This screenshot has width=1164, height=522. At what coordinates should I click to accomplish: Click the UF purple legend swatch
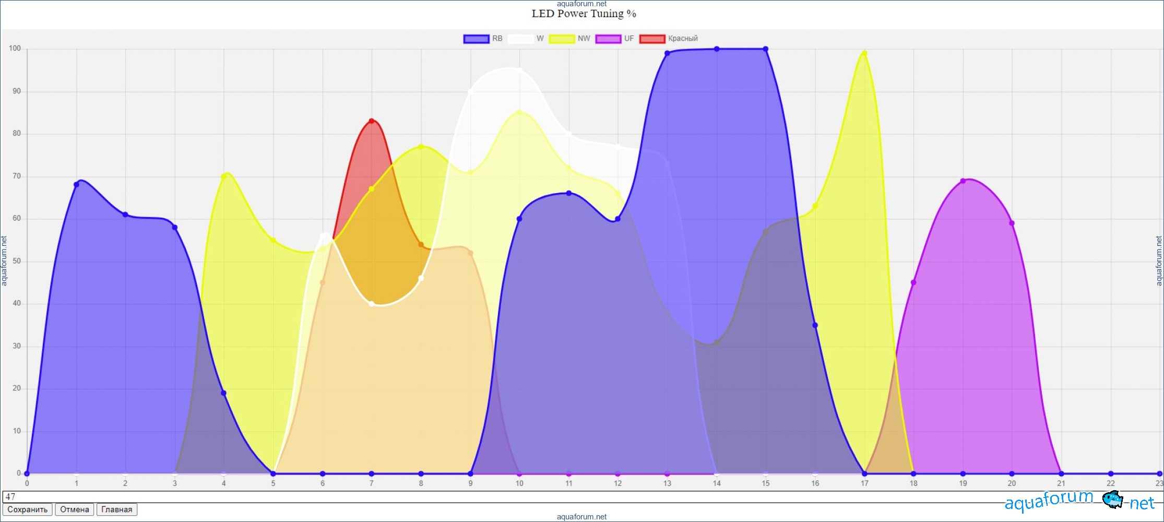click(x=608, y=39)
